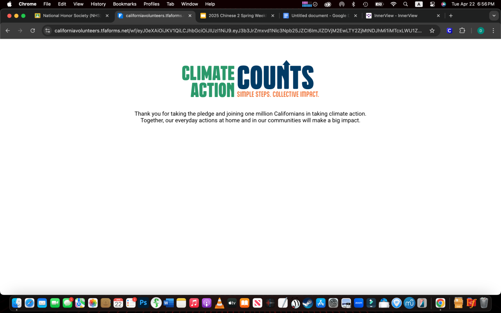The width and height of the screenshot is (501, 313).
Task: Open the History menu
Action: coord(98,4)
